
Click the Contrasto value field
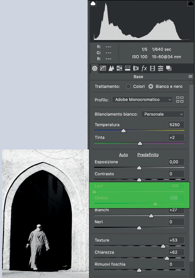[176, 174]
